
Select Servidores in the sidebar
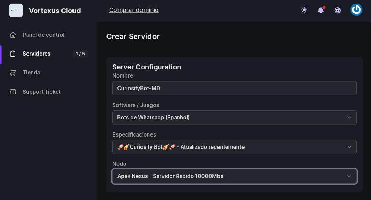pyautogui.click(x=36, y=54)
